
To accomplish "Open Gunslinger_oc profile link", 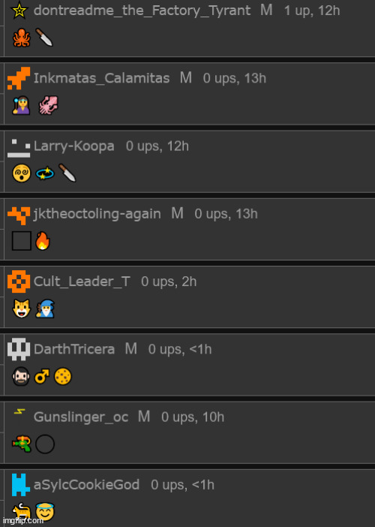I will pyautogui.click(x=81, y=417).
